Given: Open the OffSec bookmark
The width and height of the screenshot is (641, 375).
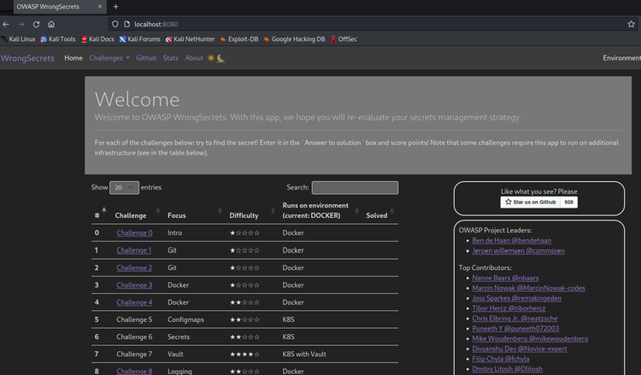Looking at the screenshot, I should pyautogui.click(x=344, y=39).
